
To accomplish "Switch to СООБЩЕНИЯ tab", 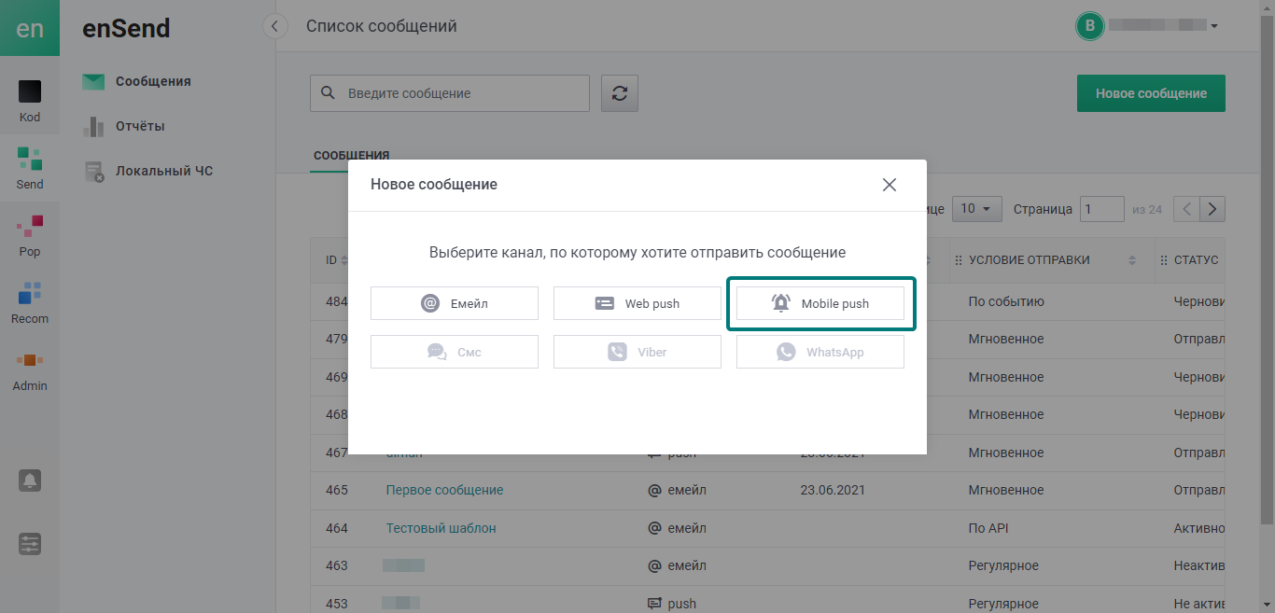I will tap(352, 156).
